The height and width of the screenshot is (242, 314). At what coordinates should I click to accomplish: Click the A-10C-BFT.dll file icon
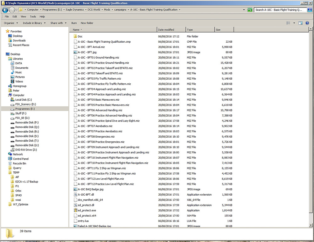(x=75, y=194)
